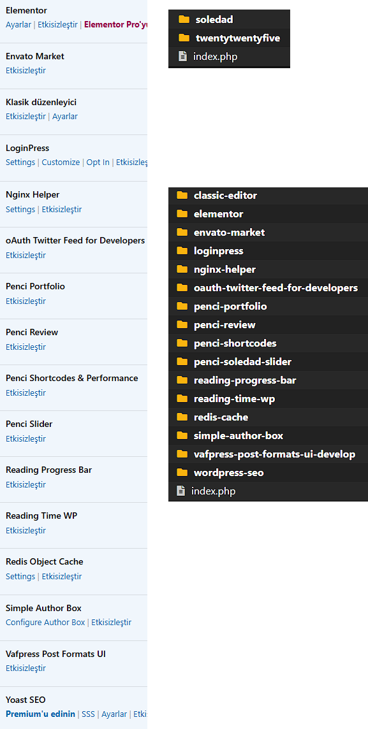Screen dimensions: 368x729
Task: Click the simple-author-box folder icon
Action: point(182,436)
